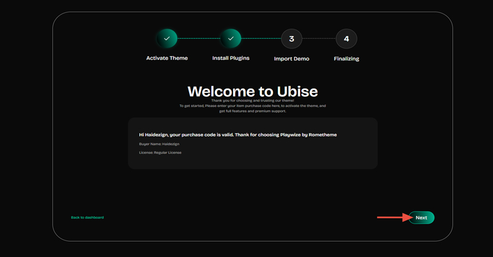Select the Install Plugins checkmark step circle
The image size is (493, 257).
click(230, 38)
